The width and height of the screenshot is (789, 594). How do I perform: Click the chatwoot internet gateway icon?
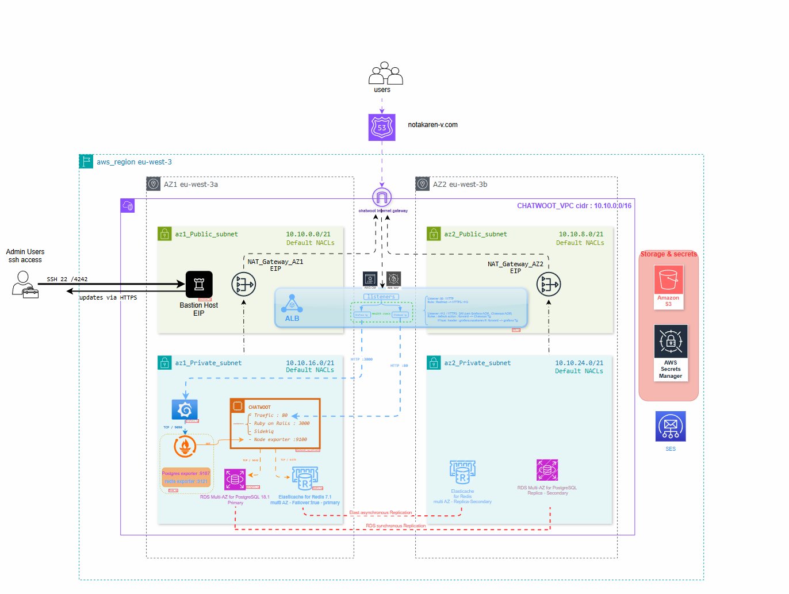coord(382,197)
